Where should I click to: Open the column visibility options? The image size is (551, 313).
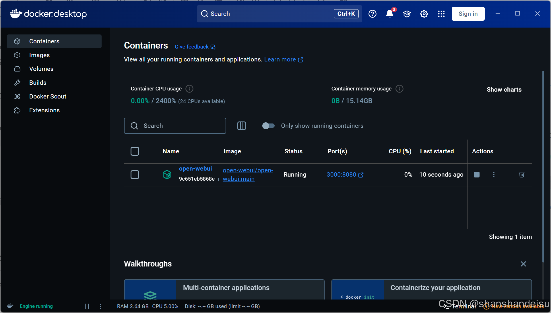pos(241,126)
